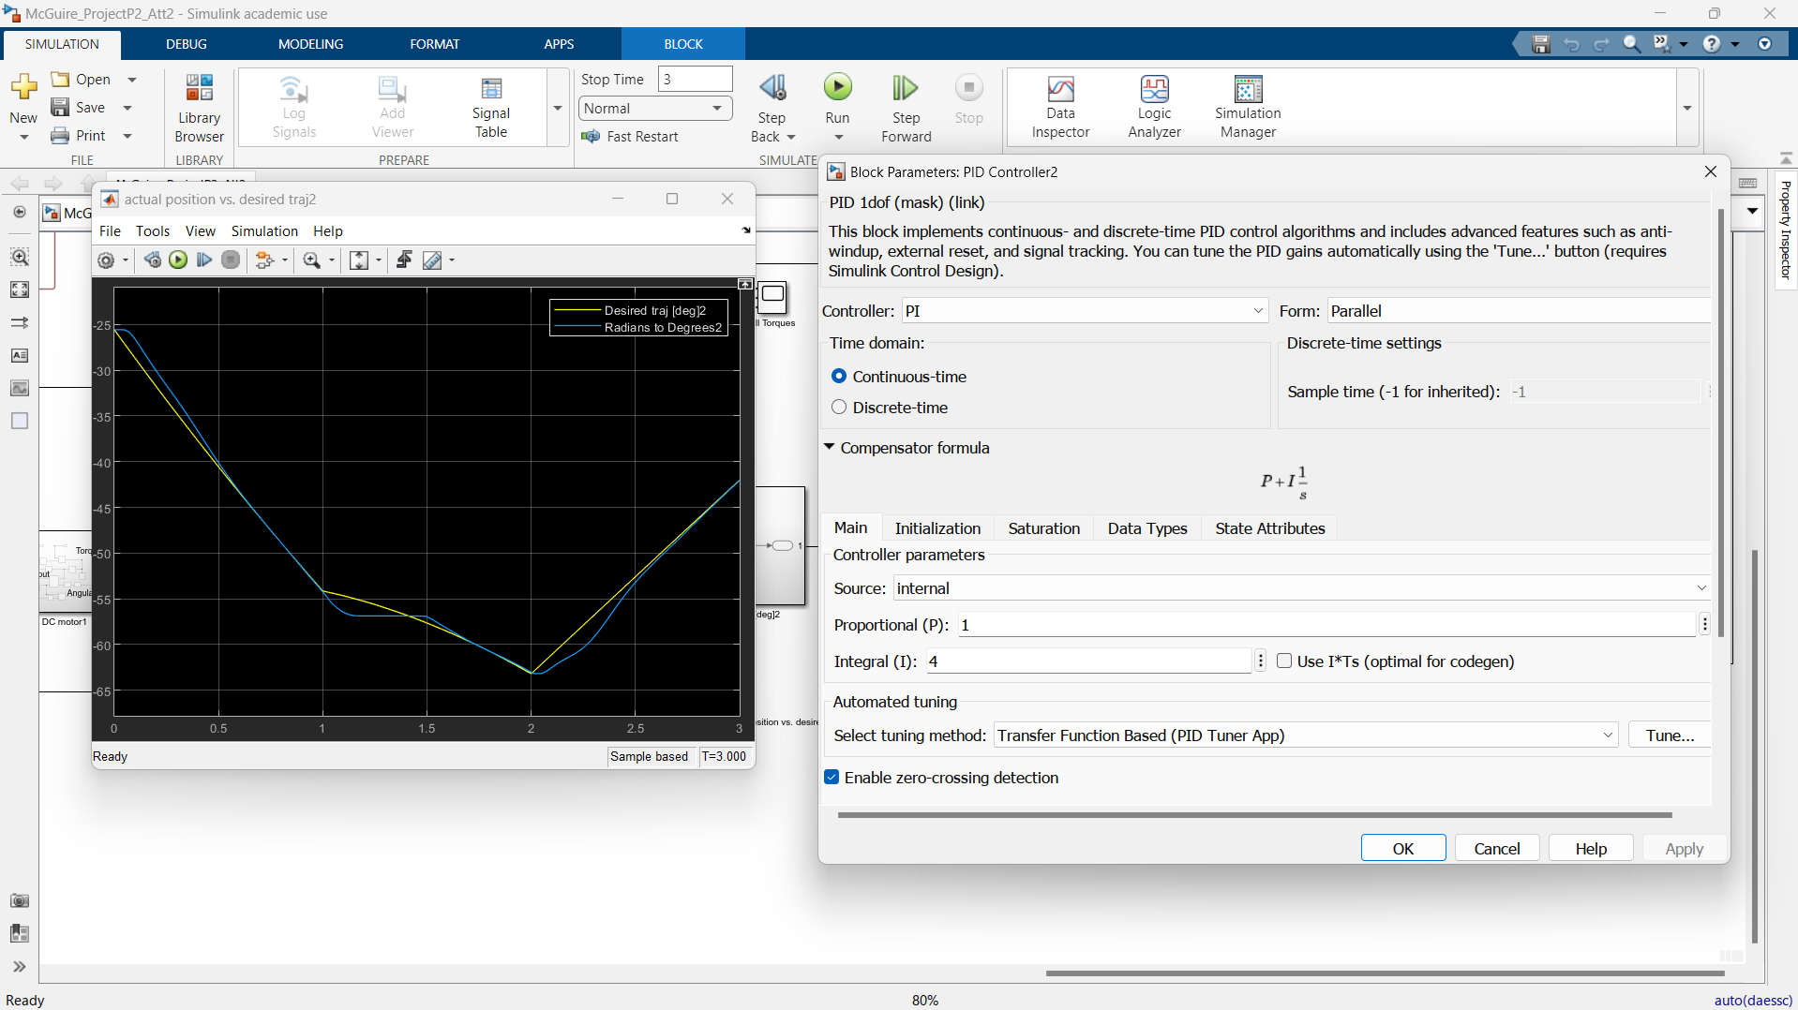
Task: Open the Saturation tab
Action: [x=1043, y=528]
